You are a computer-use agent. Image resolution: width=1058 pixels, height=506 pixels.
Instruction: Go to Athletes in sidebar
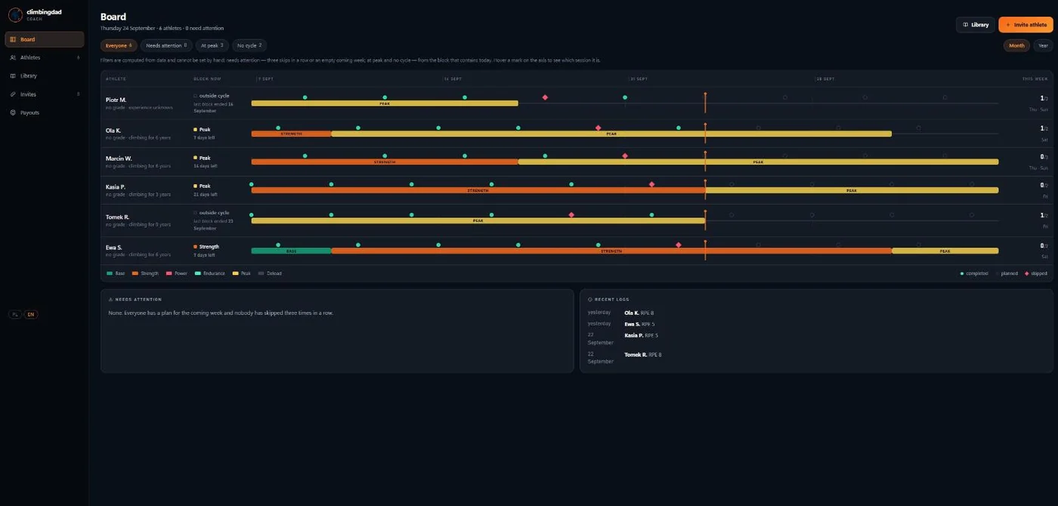coord(45,57)
